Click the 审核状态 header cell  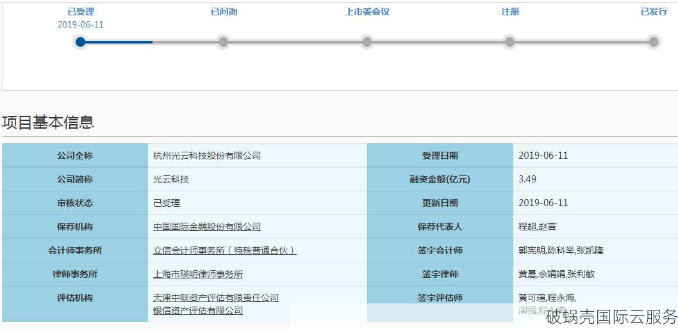tap(75, 203)
